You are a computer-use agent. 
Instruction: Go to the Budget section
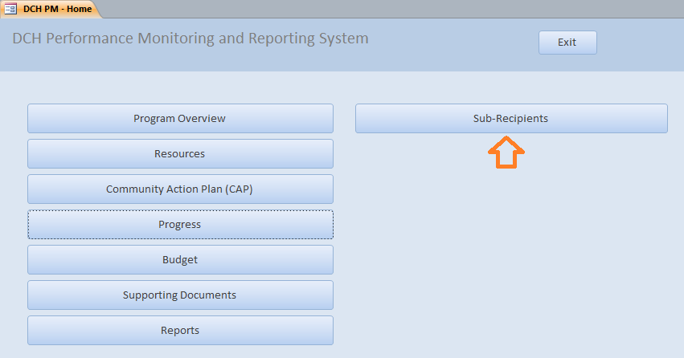tap(180, 259)
